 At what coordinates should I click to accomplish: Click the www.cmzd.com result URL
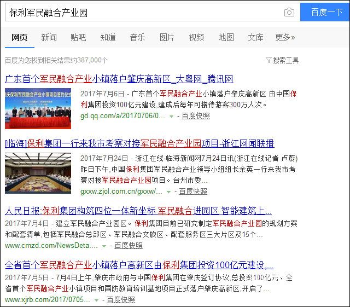coord(51,246)
